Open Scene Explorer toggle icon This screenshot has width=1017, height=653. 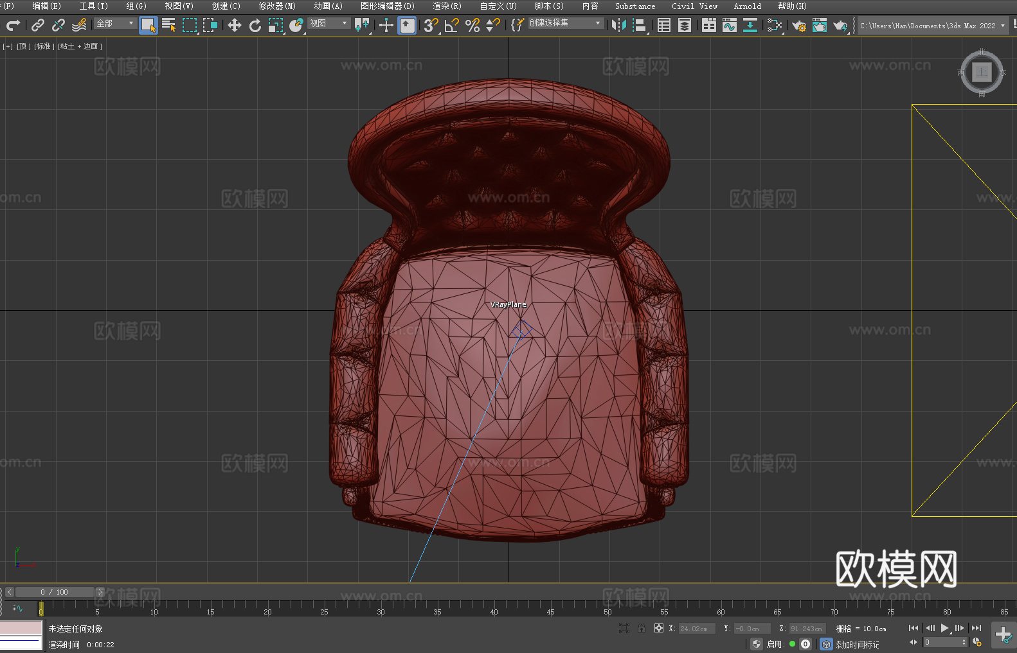[664, 25]
